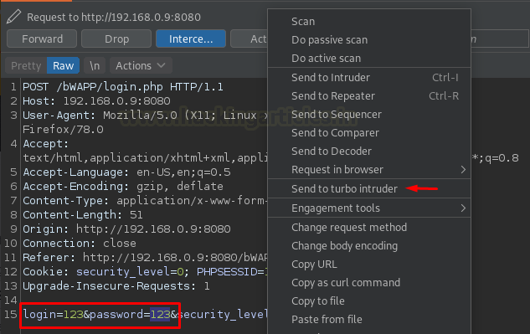Image resolution: width=530 pixels, height=334 pixels.
Task: Choose Copy as curl command
Action: [x=369, y=283]
